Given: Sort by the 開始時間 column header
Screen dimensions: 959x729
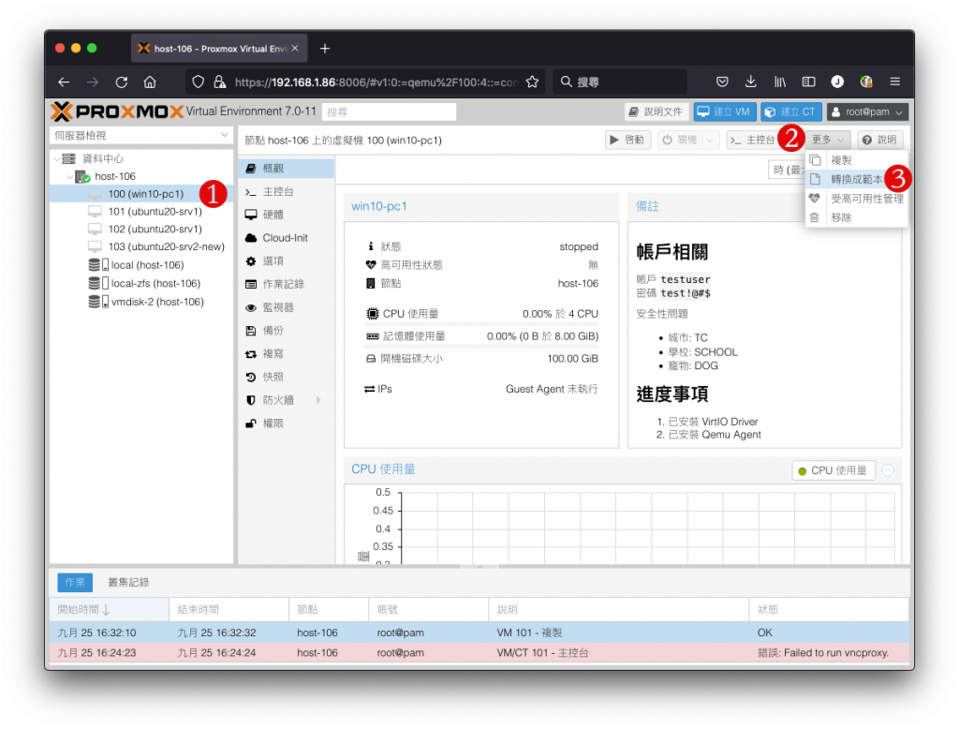Looking at the screenshot, I should pos(109,610).
